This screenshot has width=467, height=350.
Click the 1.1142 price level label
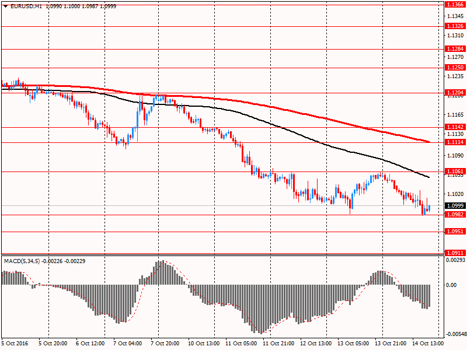click(x=454, y=127)
